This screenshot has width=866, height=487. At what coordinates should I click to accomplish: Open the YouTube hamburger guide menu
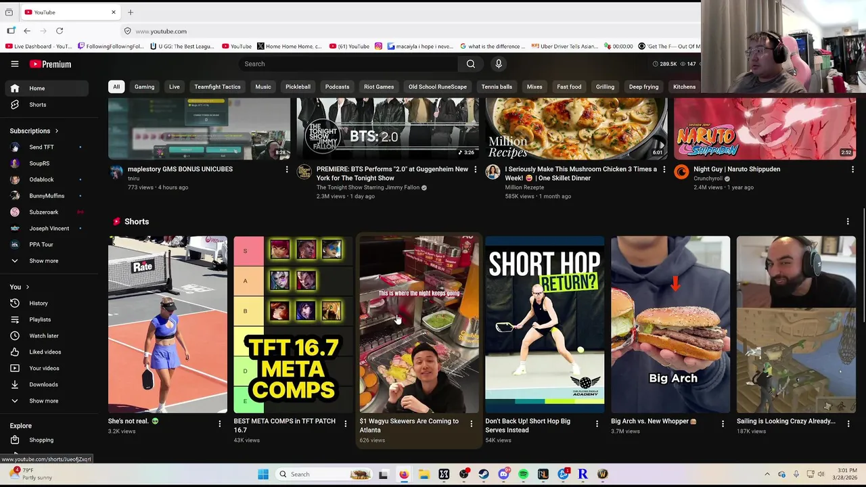pos(14,64)
